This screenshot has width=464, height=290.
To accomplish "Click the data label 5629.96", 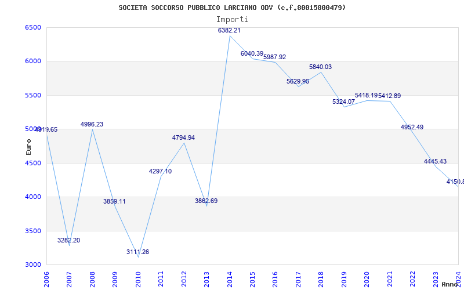I will coord(298,81).
